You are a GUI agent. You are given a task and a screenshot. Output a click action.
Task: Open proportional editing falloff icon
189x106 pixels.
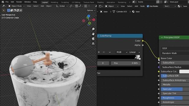coord(89,6)
